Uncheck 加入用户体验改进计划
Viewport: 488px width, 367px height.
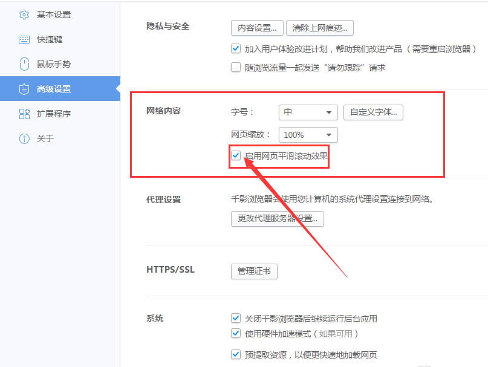[235, 48]
